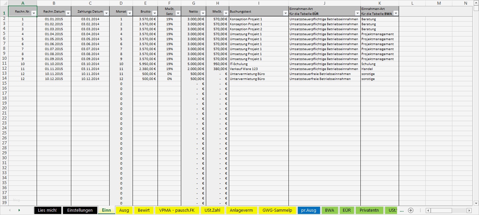This screenshot has width=479, height=215.
Task: Click the sheet navigation right arrow
Action: pyautogui.click(x=19, y=210)
